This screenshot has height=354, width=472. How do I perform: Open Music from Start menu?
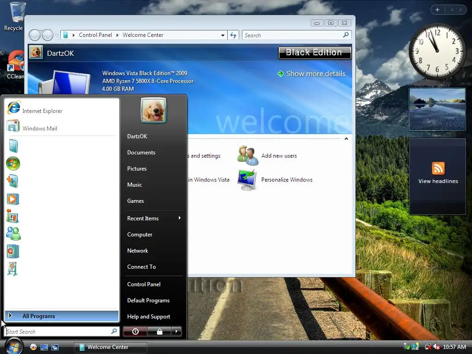tap(134, 184)
